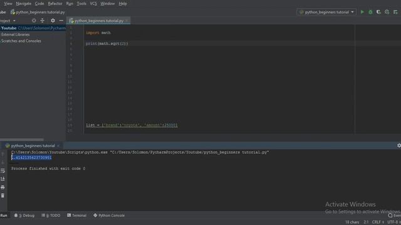Click the profiler icon in top toolbar
The width and height of the screenshot is (401, 225).
pos(387,12)
